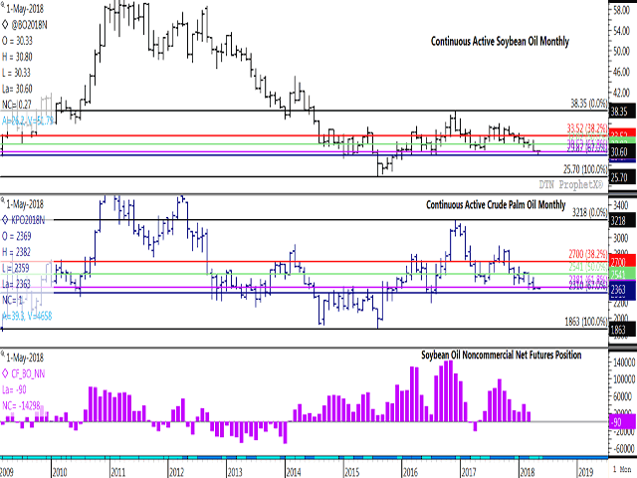This screenshot has width=637, height=478.
Task: Click the '2700 (38.2%)' retracement label
Action: (x=588, y=255)
